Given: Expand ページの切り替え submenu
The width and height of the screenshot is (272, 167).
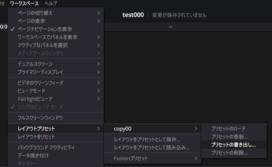Looking at the screenshot, I should pos(56,13).
